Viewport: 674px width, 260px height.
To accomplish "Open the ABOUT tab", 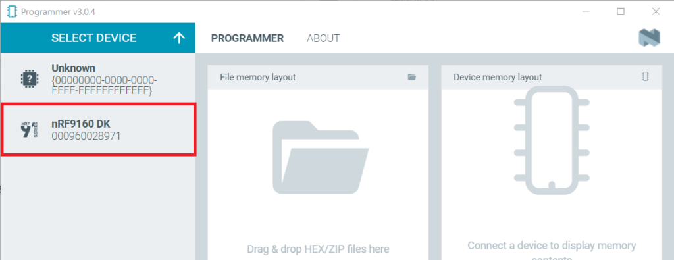I will [x=323, y=38].
